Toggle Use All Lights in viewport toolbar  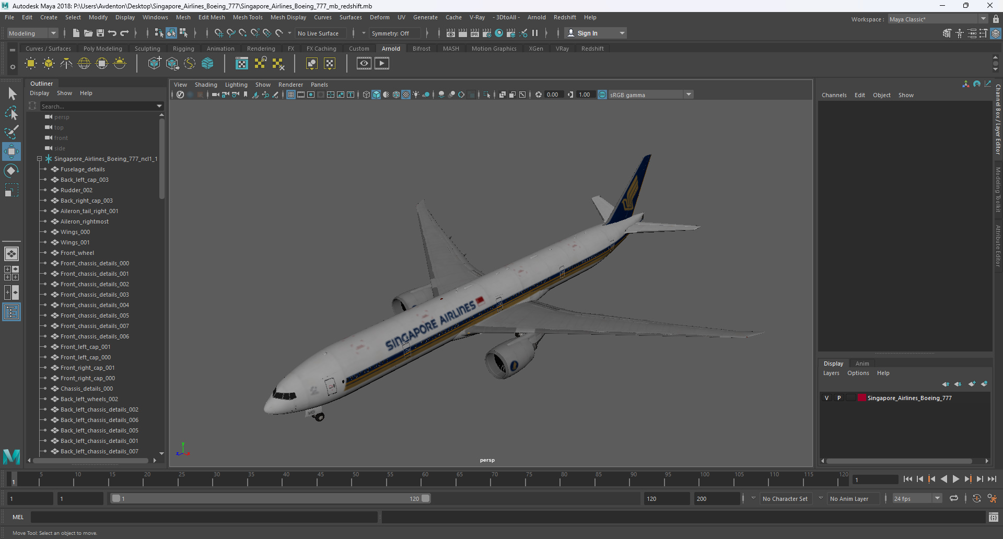(x=416, y=95)
